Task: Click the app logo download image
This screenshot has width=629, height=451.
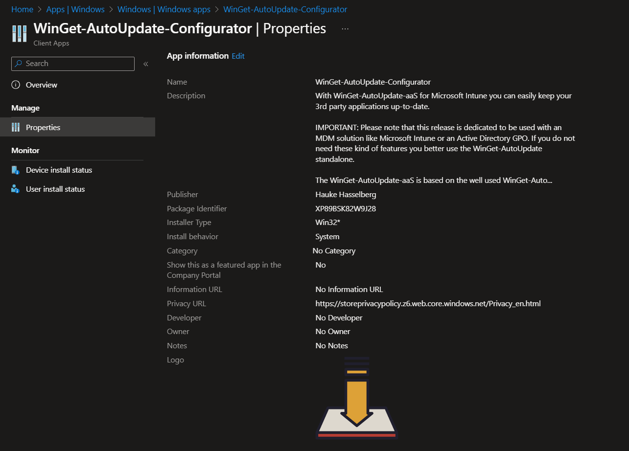Action: (357, 398)
